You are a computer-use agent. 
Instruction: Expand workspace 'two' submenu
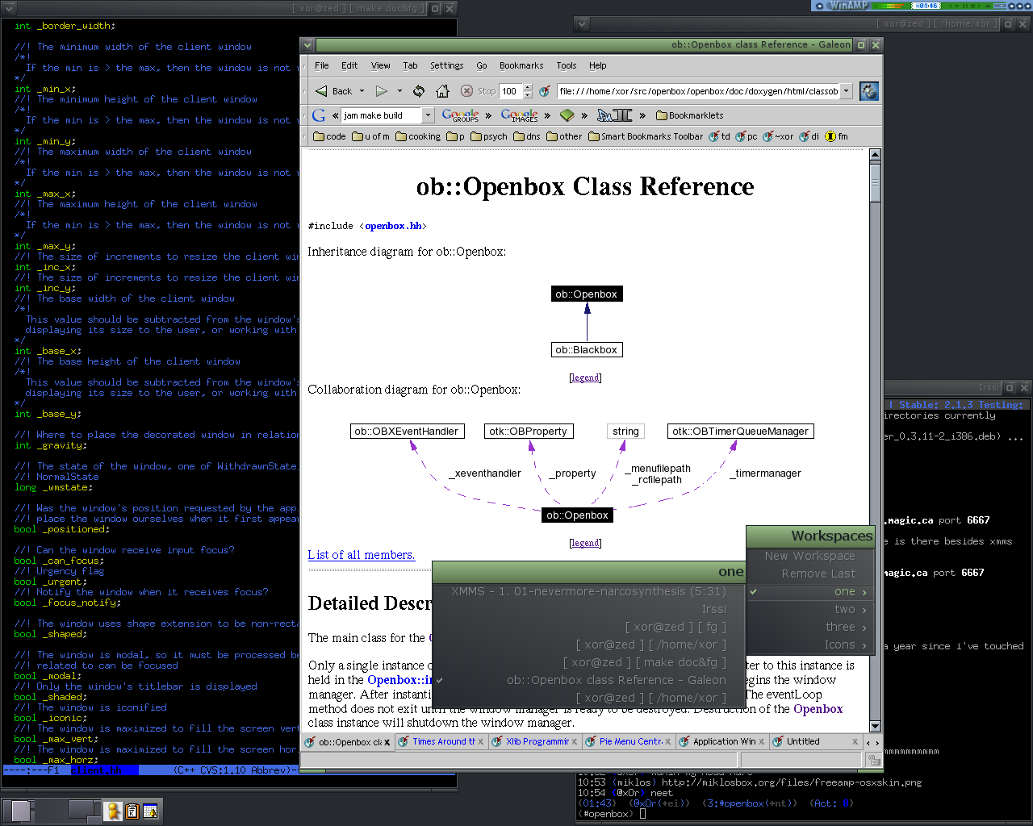(x=809, y=609)
